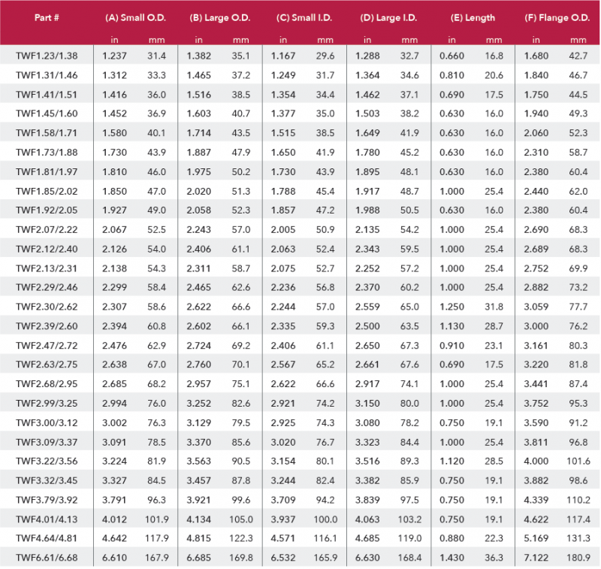Click the (A) Small O.D. header
The image size is (601, 569).
coord(135,17)
